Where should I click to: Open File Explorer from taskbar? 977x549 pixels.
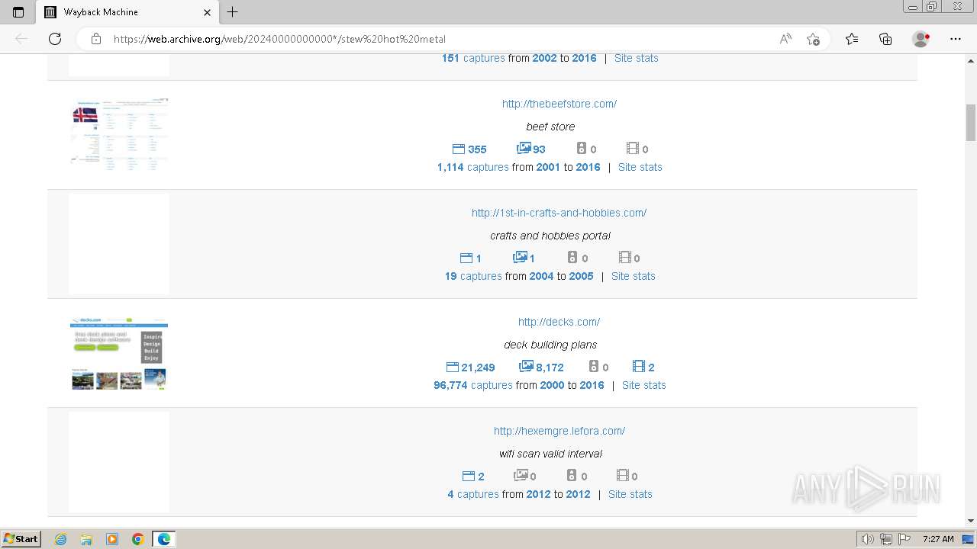pos(86,539)
